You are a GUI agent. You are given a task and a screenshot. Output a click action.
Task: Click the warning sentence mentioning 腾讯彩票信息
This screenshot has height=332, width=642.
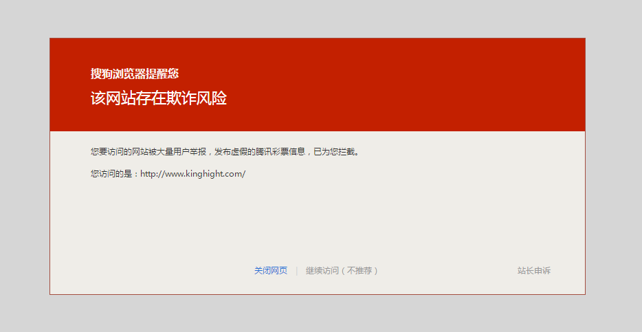(225, 151)
